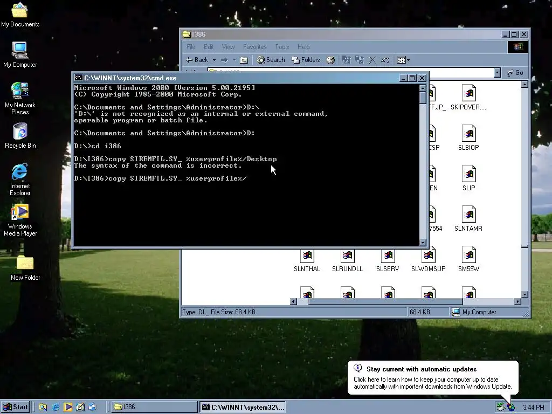552x414 pixels.
Task: Open the Help menu in I386 window
Action: [303, 47]
